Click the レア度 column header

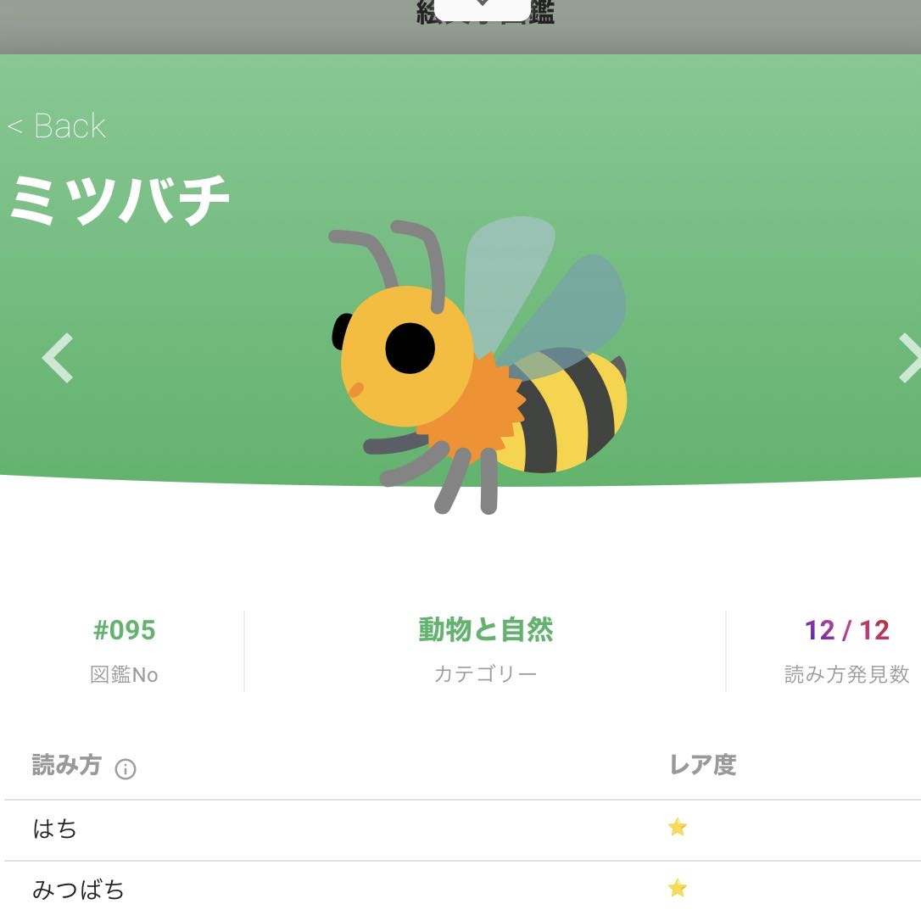(x=702, y=766)
